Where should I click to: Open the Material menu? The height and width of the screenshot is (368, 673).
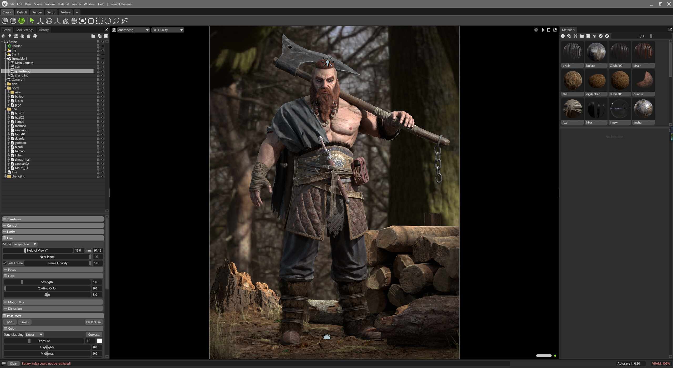63,4
